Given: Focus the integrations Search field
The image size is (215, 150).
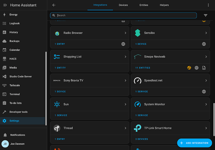Looking at the screenshot, I should (123, 15).
